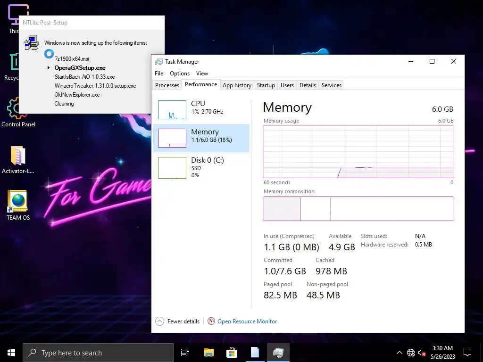The image size is (483, 362).
Task: Click the Hardware reserved 0.5 MB value
Action: click(x=423, y=245)
